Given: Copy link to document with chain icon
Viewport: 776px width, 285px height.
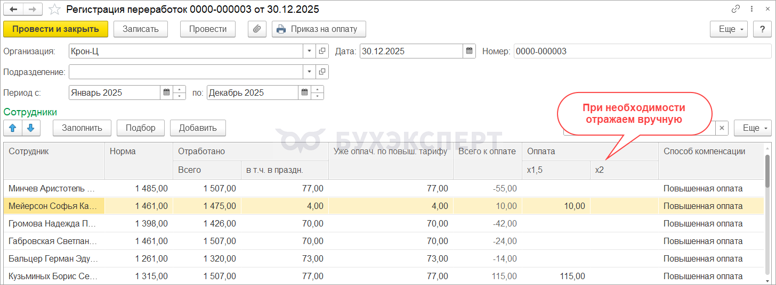Looking at the screenshot, I should point(736,9).
